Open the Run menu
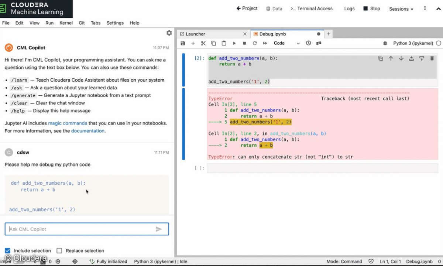This screenshot has height=266, width=443. point(49,23)
